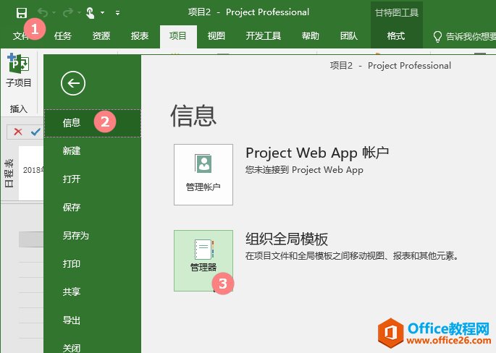The width and height of the screenshot is (496, 353).
Task: Insert a subproject using 子项目 icon
Action: point(19,72)
